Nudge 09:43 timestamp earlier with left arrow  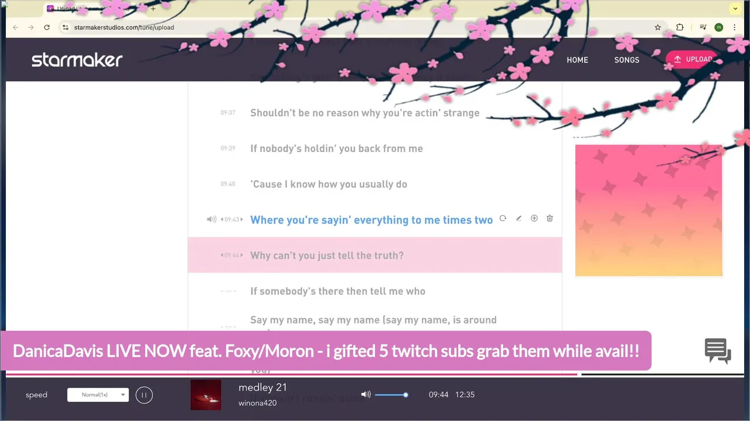(222, 220)
